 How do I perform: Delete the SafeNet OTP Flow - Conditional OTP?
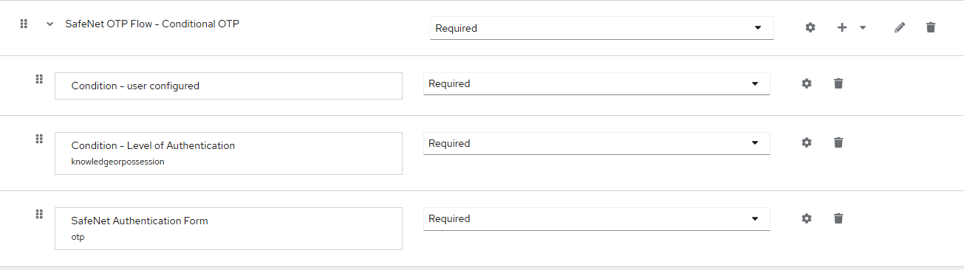[931, 27]
